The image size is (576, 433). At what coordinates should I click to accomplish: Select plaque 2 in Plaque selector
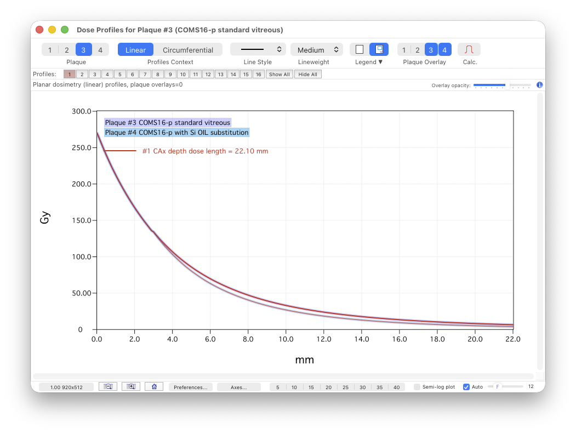click(x=67, y=50)
